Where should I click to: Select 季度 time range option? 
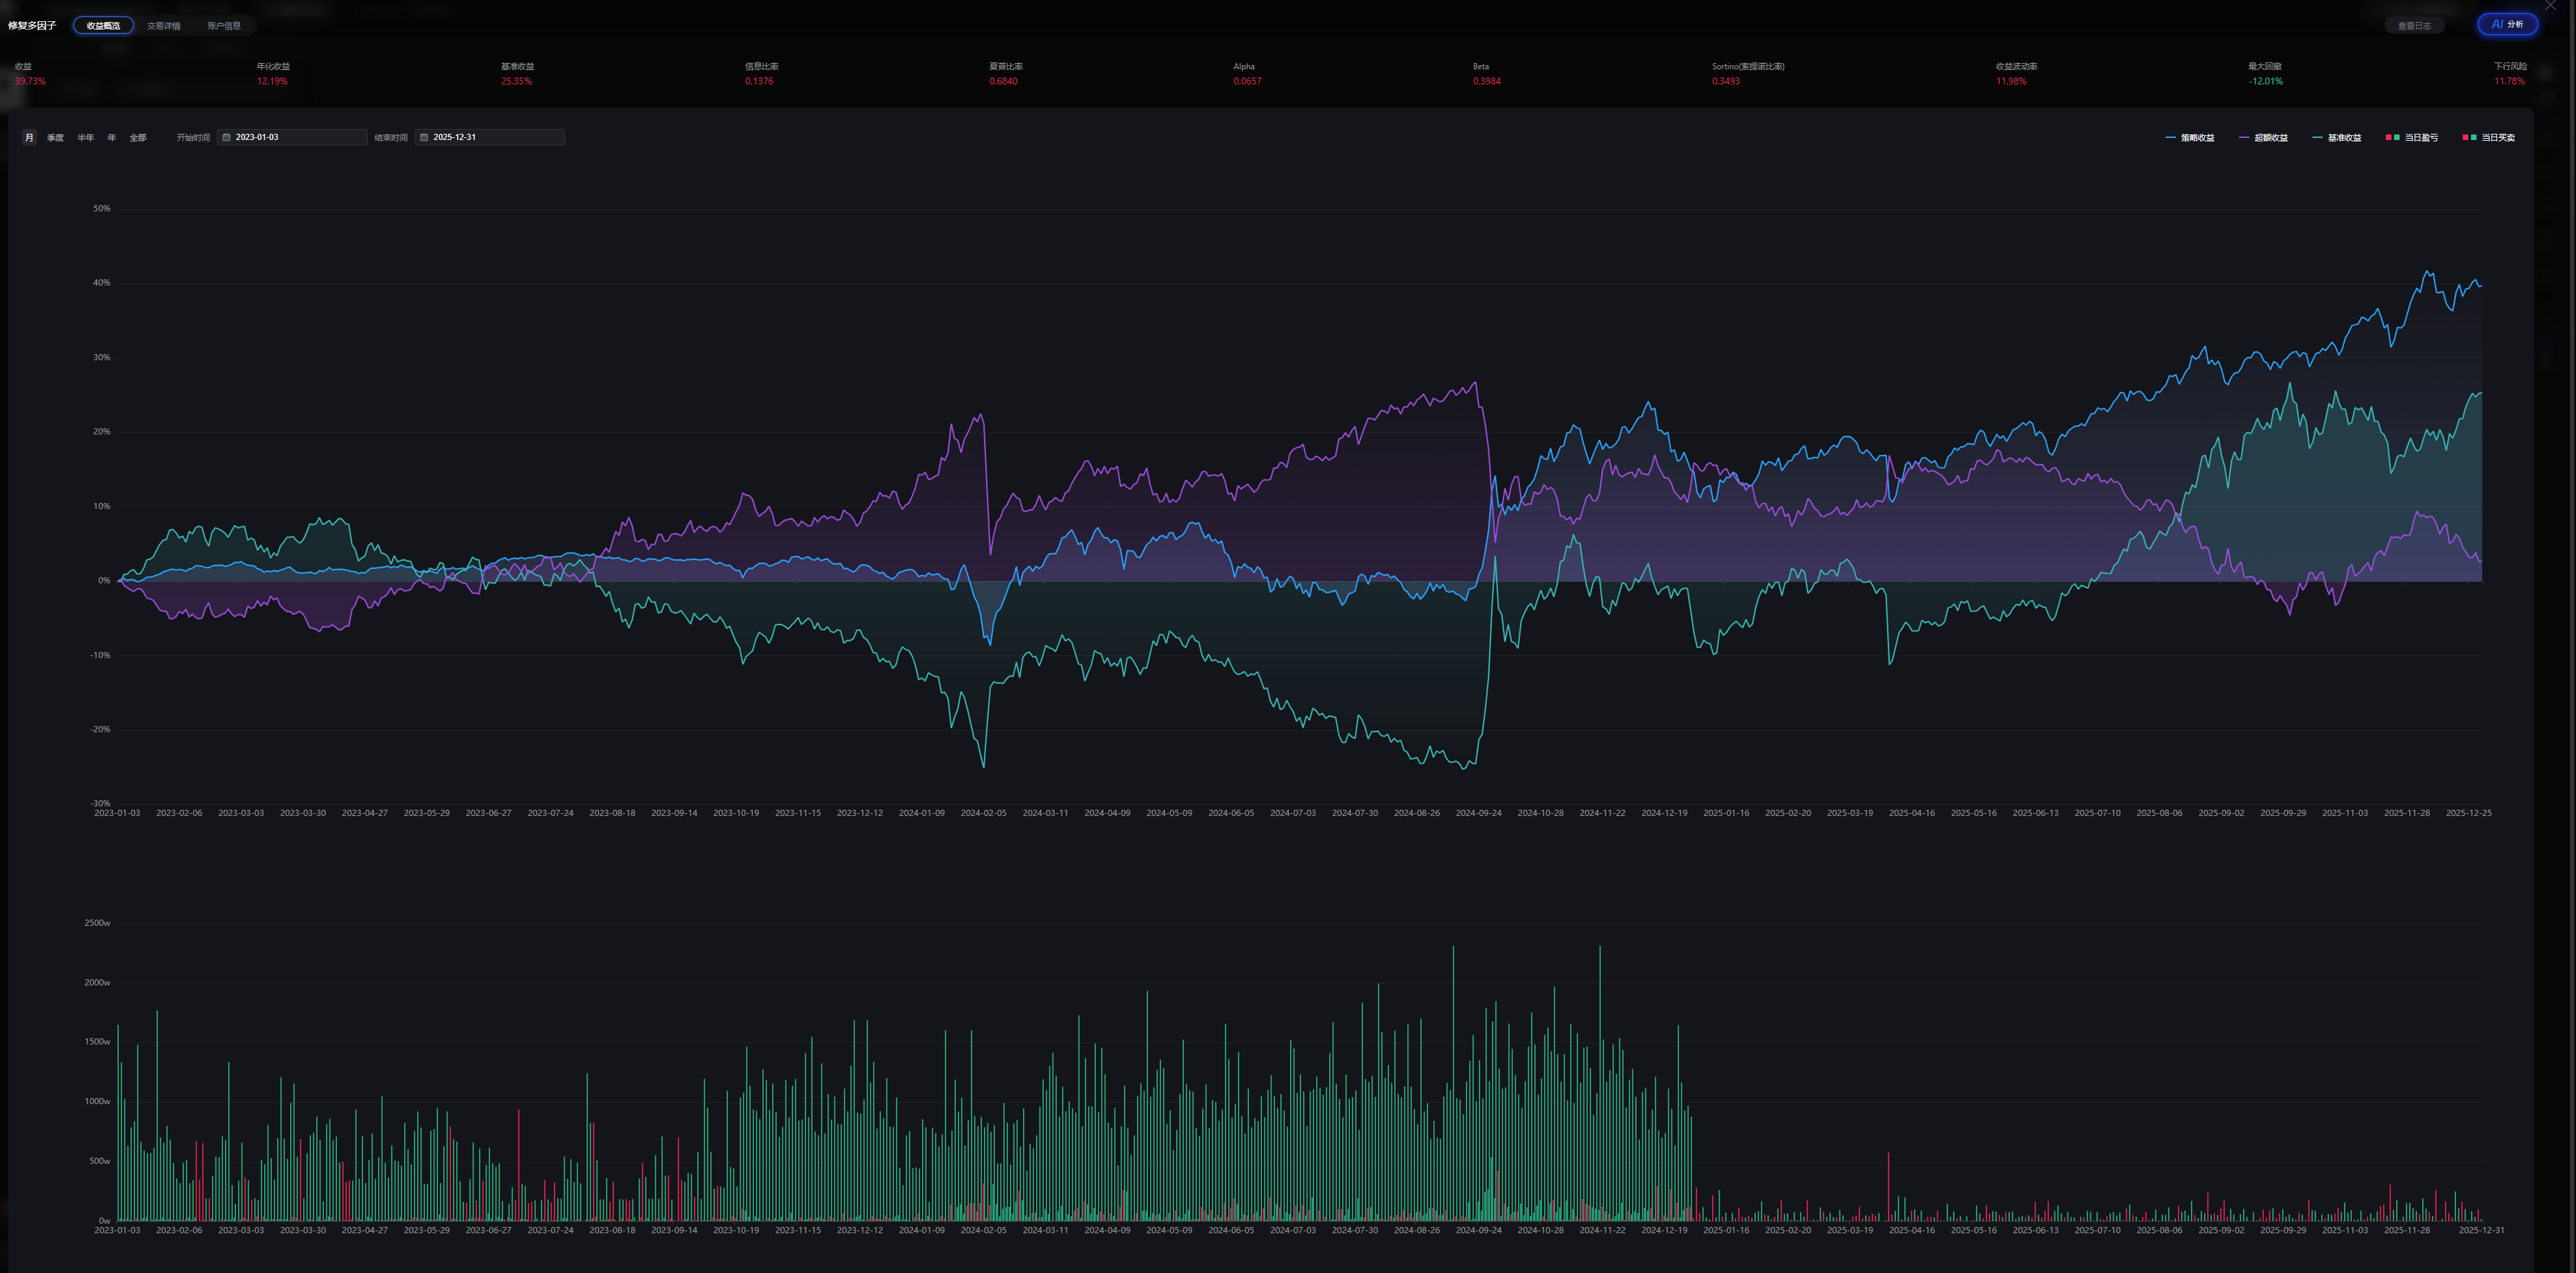[55, 138]
